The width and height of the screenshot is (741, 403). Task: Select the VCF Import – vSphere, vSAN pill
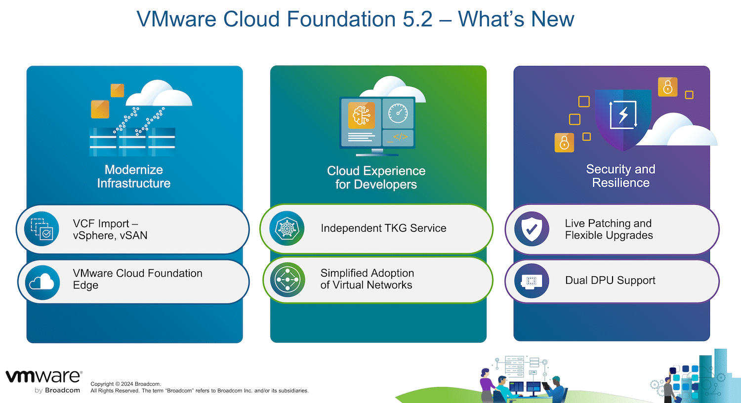(x=132, y=229)
